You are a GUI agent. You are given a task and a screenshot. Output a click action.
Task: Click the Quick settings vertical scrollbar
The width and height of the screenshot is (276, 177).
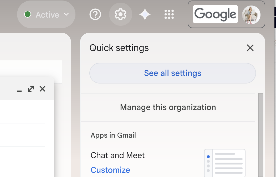click(261, 135)
